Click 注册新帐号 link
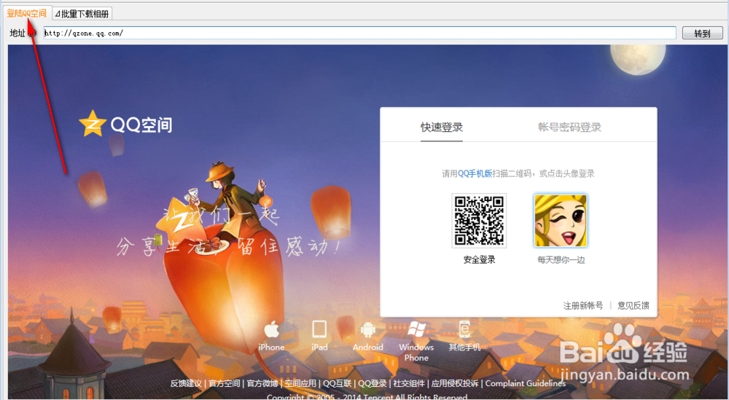The height and width of the screenshot is (400, 729). point(583,305)
